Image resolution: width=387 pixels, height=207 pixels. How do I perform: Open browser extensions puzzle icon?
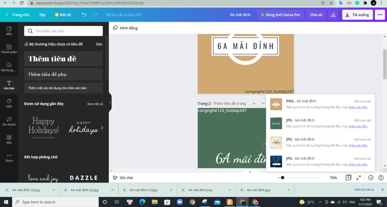[x=365, y=3]
